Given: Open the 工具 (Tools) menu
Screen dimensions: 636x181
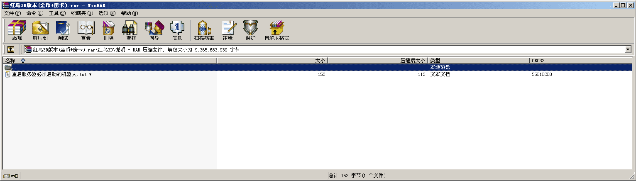Looking at the screenshot, I should [x=57, y=13].
